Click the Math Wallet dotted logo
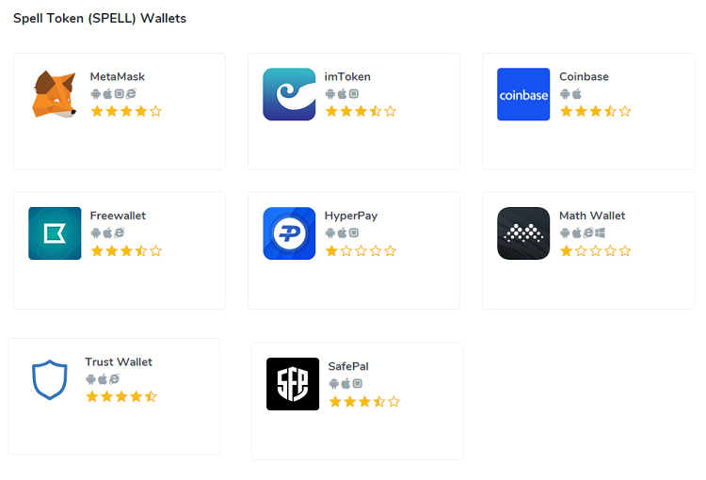 523,233
